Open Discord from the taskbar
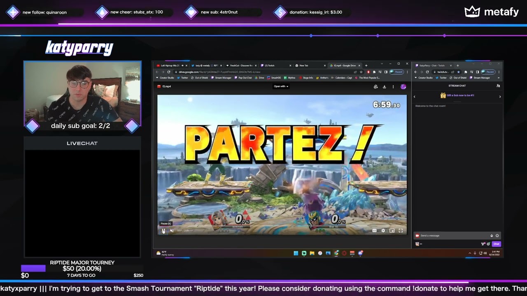This screenshot has height=296, width=527. click(x=360, y=253)
